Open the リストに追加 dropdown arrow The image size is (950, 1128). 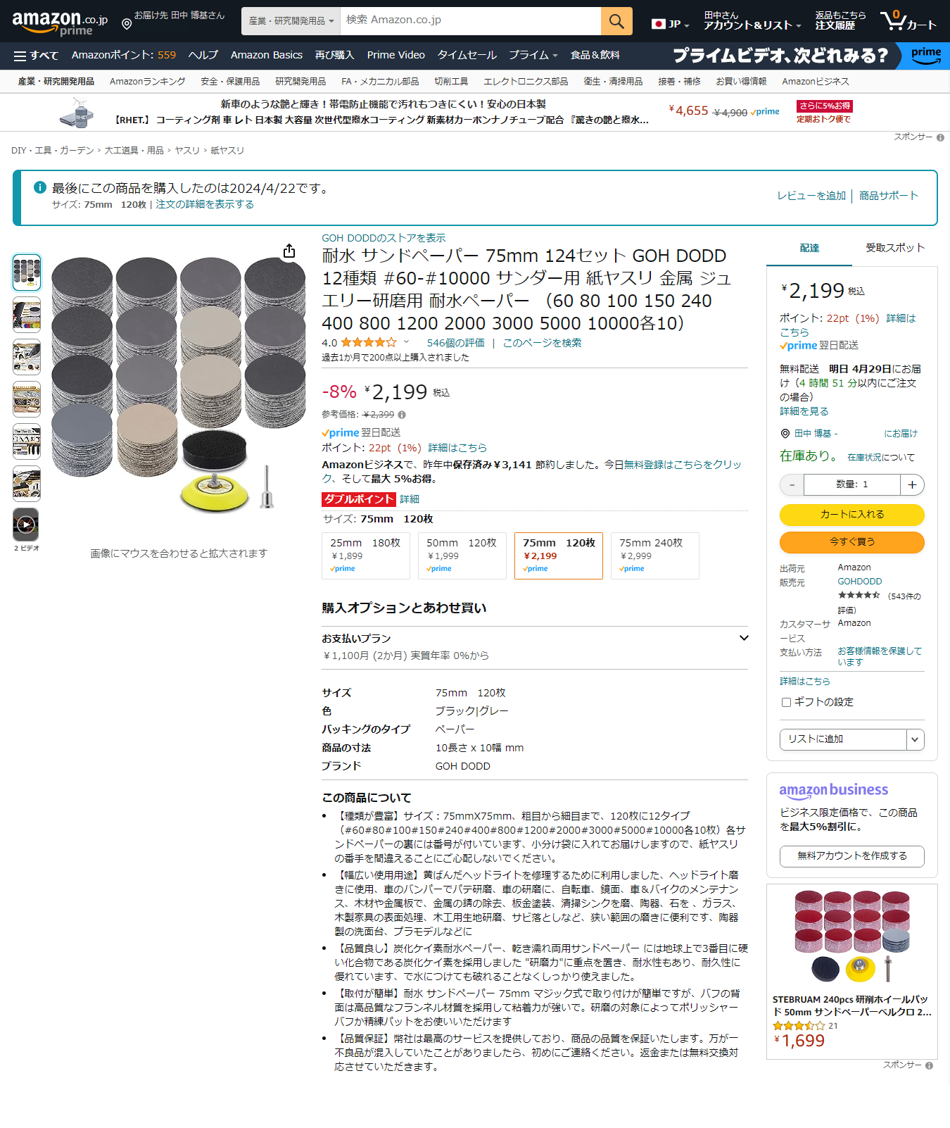pos(915,739)
